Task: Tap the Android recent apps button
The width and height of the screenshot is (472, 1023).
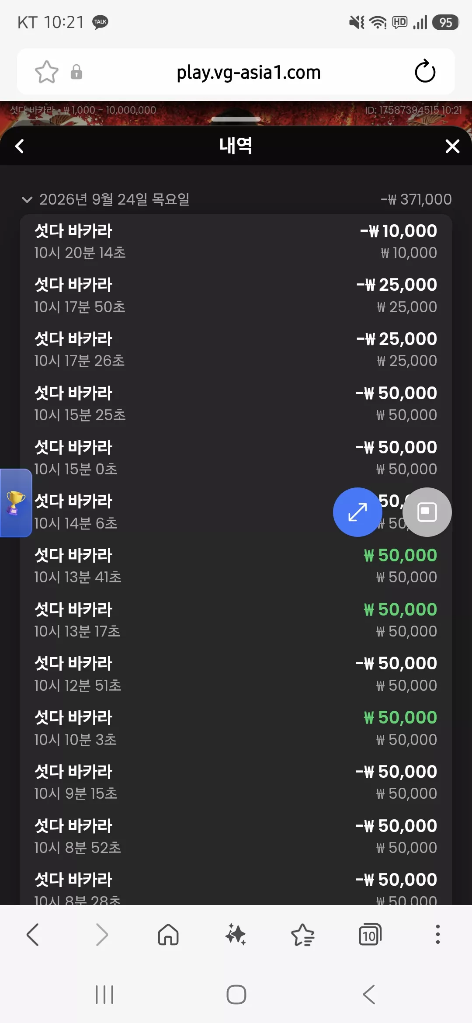Action: pos(104,995)
